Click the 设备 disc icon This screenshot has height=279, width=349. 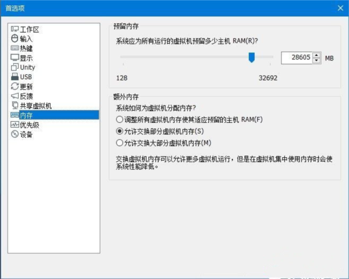coord(15,134)
